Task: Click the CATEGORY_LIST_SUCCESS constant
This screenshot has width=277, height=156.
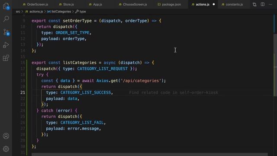Action: point(86,92)
